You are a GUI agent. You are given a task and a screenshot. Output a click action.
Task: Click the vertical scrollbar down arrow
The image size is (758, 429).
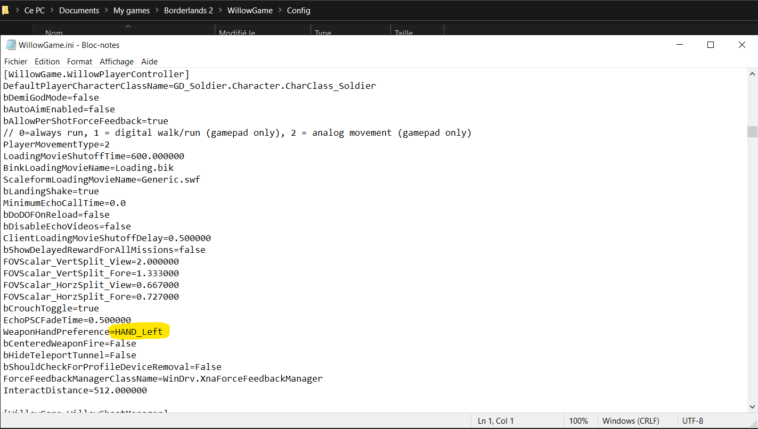coord(752,407)
